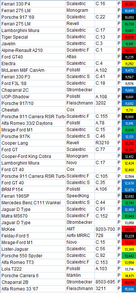Viewport: 136px width, 293px height.
Task: Click the Ferrari 330 P3 cell
Action: 33,77
